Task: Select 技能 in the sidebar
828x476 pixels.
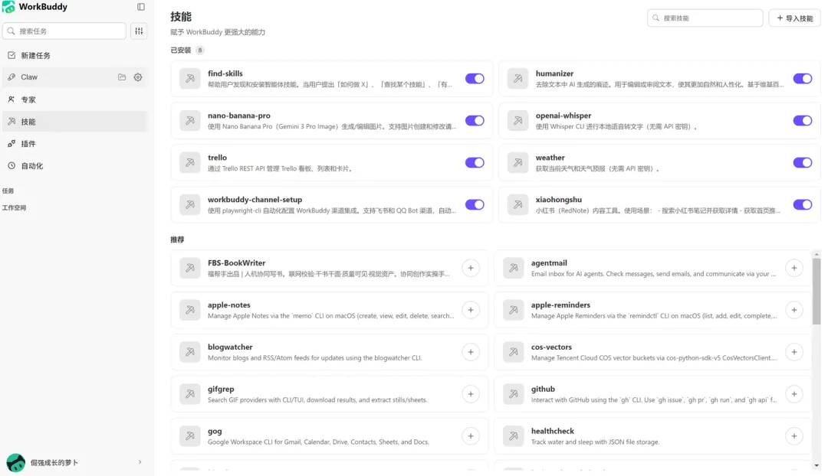Action: coord(74,122)
